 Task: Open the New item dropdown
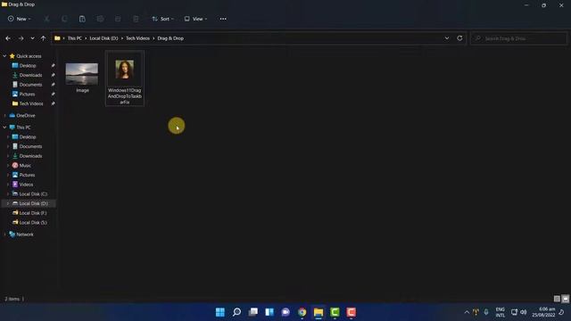pos(20,19)
